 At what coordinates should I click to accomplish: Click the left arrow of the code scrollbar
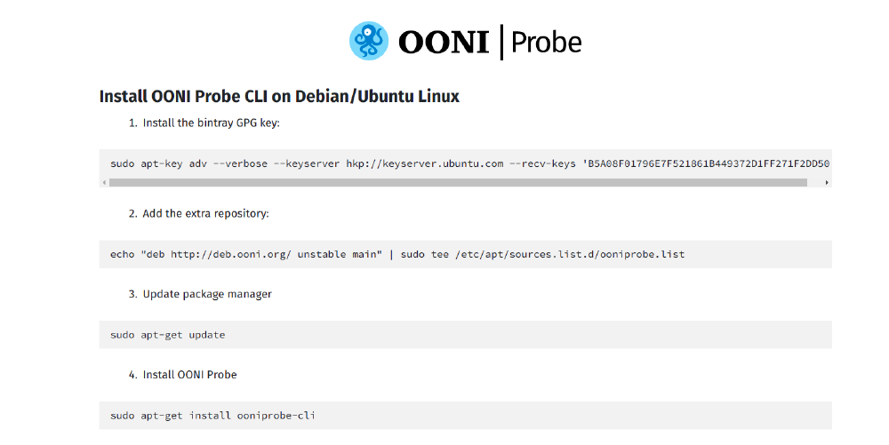pyautogui.click(x=104, y=182)
